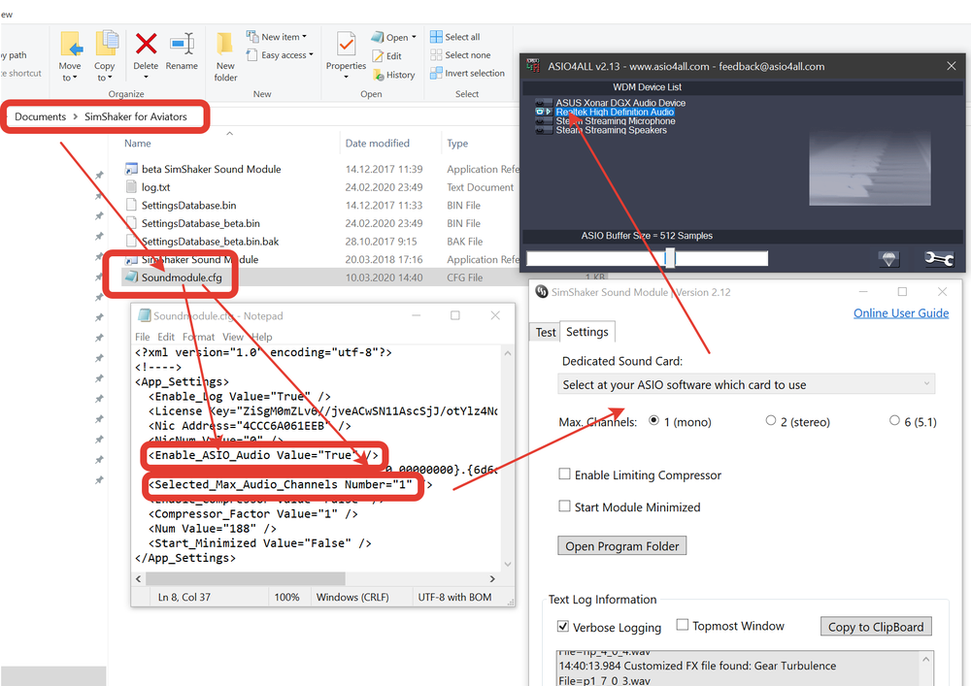
Task: Open Dedicated Sound Card dropdown
Action: tap(746, 384)
